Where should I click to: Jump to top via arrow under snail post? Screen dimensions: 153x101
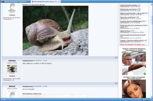[x=116, y=57]
